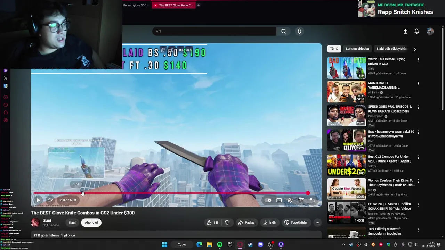Open X (Twitter) from the Opera sidebar
The image size is (445, 250).
pos(6,78)
